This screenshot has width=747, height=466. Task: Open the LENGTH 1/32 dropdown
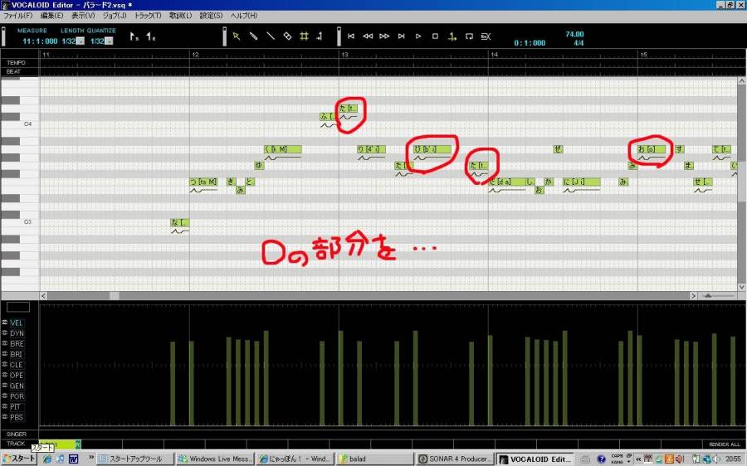coord(81,41)
